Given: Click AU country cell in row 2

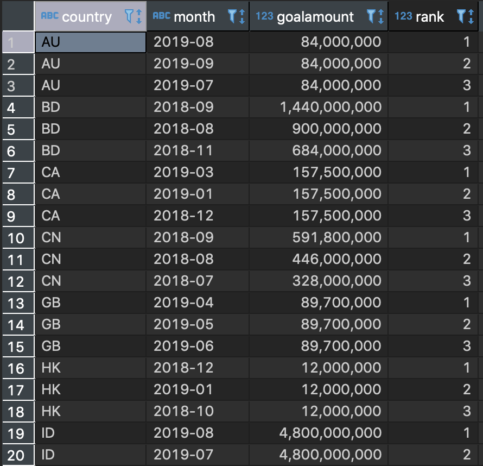Looking at the screenshot, I should [x=91, y=64].
